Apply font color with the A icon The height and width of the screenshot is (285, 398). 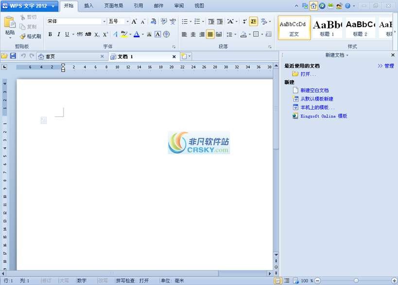tap(137, 34)
